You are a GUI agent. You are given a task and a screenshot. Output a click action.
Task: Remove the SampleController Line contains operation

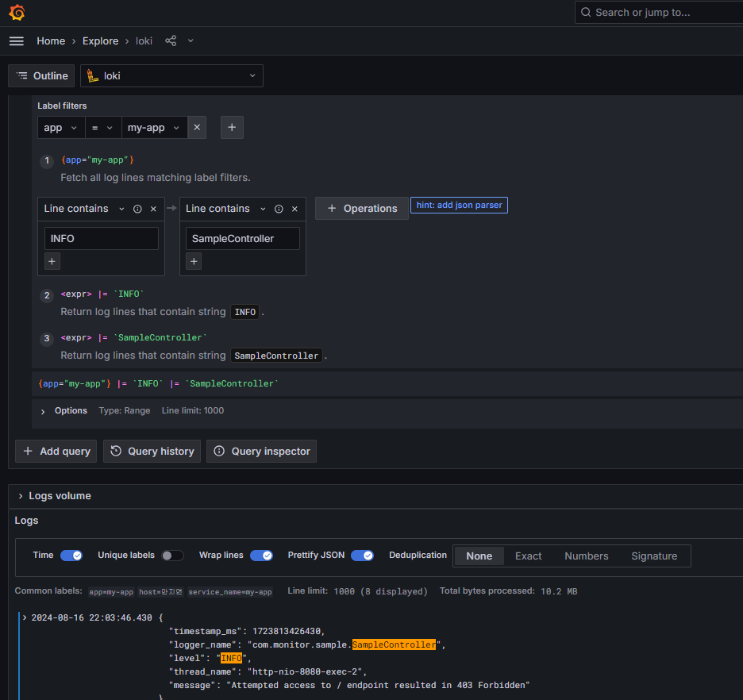[295, 209]
